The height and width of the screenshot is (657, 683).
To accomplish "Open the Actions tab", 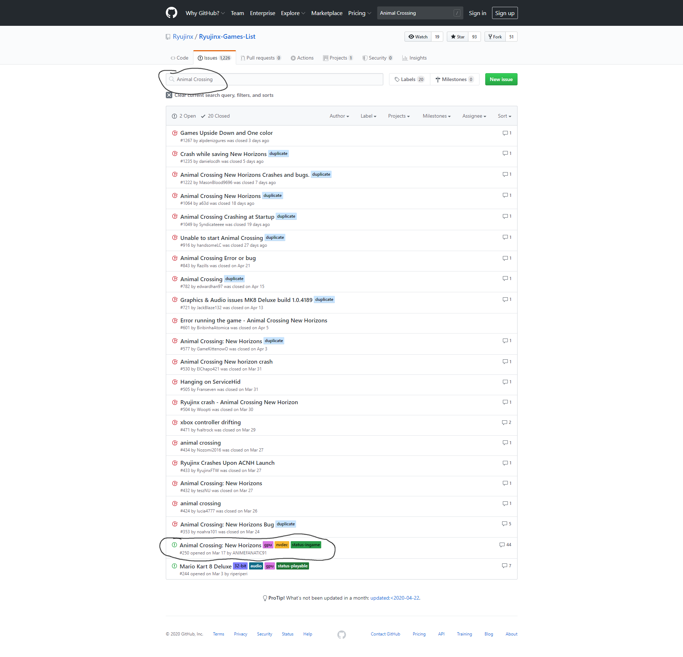I will click(x=302, y=58).
